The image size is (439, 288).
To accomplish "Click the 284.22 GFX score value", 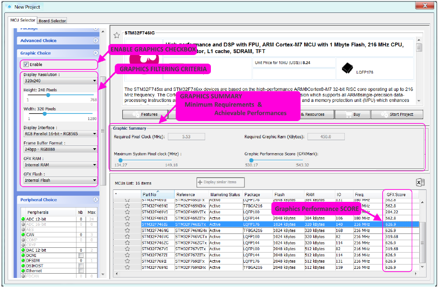I will pos(392,212).
